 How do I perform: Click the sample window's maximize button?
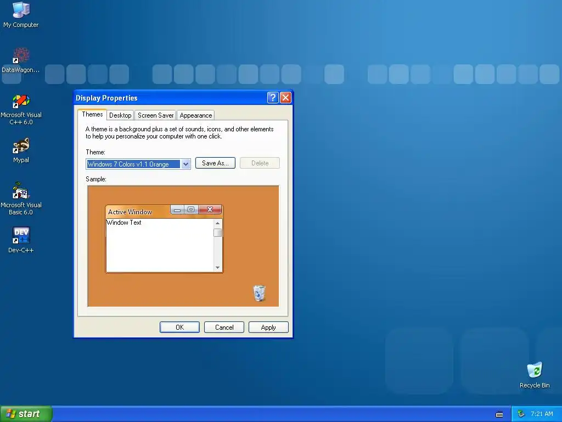pyautogui.click(x=191, y=209)
